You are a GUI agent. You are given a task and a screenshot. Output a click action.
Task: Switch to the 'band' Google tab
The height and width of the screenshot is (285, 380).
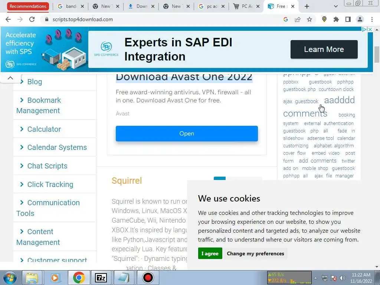click(70, 6)
